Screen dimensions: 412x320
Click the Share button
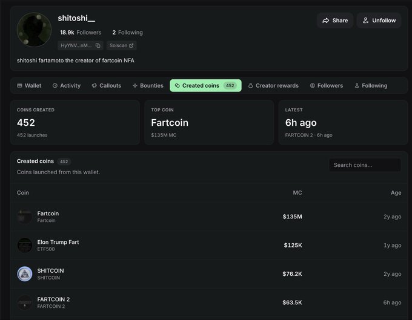point(335,21)
